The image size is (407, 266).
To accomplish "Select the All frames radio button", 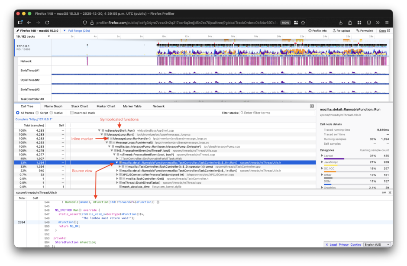I will pyautogui.click(x=17, y=113).
